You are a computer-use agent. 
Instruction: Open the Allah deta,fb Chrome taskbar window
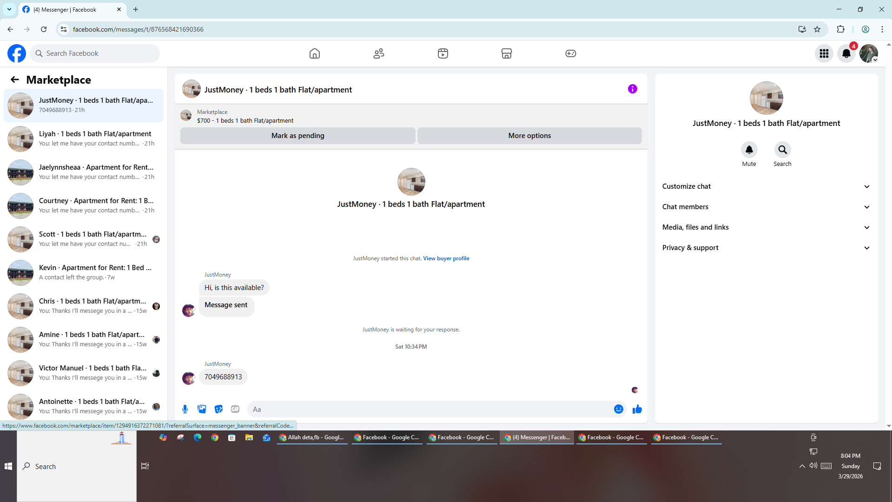pos(312,438)
